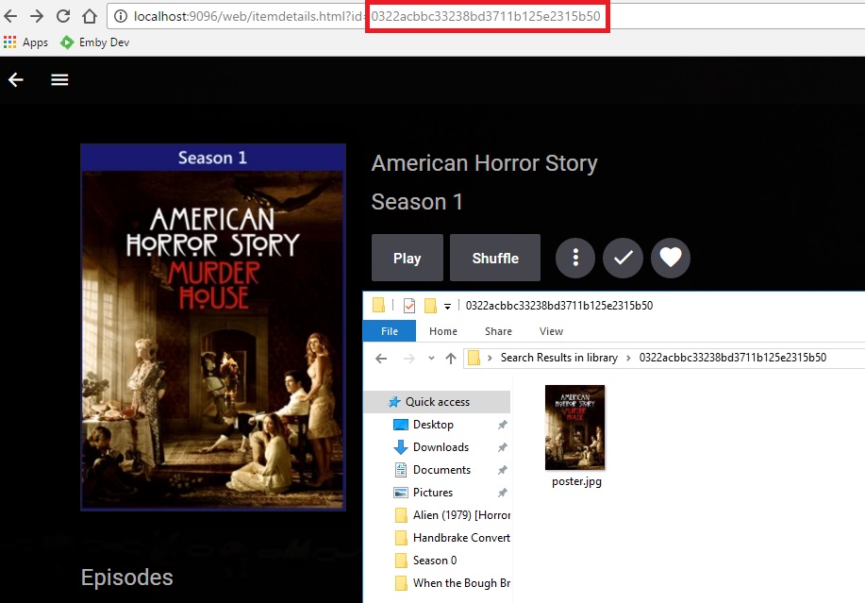This screenshot has width=865, height=603.
Task: Click Explorer's forward navigation arrow
Action: pyautogui.click(x=408, y=359)
